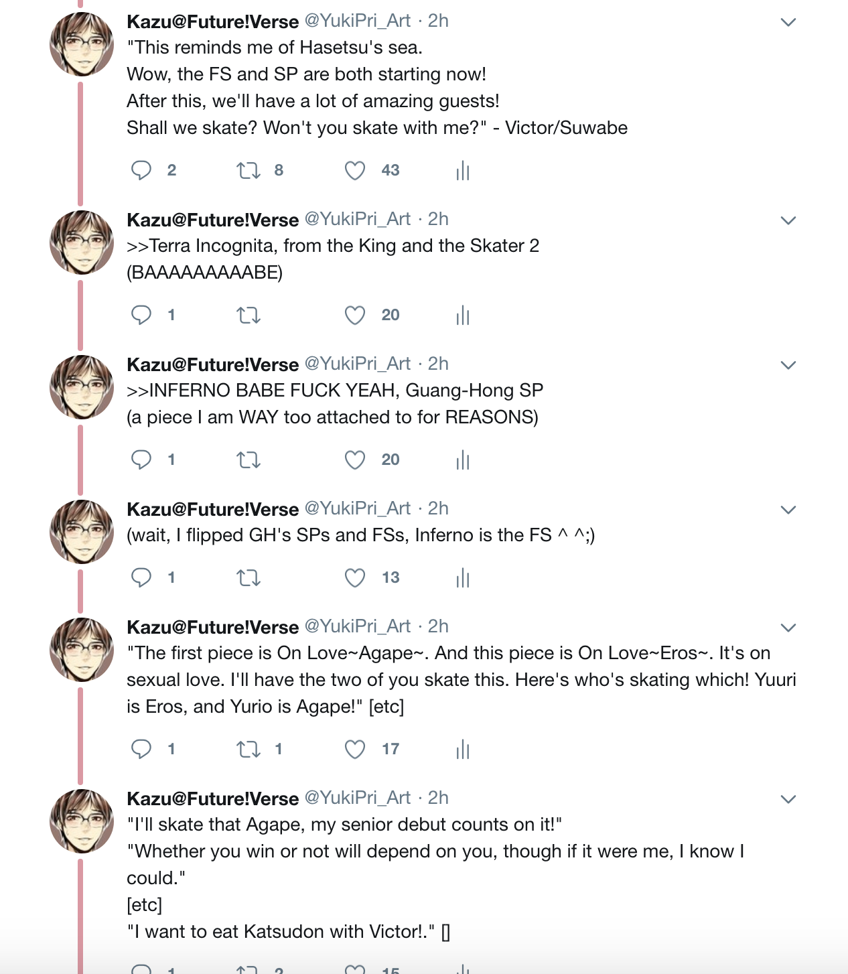Click profile avatar beside Hasetsu's sea tweet
This screenshot has height=974, width=848.
tap(82, 44)
